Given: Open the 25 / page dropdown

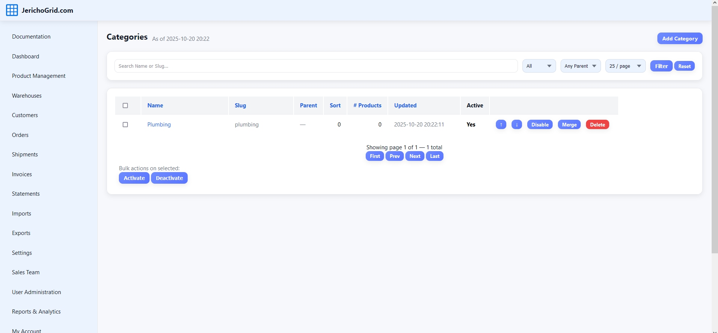Looking at the screenshot, I should (x=625, y=66).
